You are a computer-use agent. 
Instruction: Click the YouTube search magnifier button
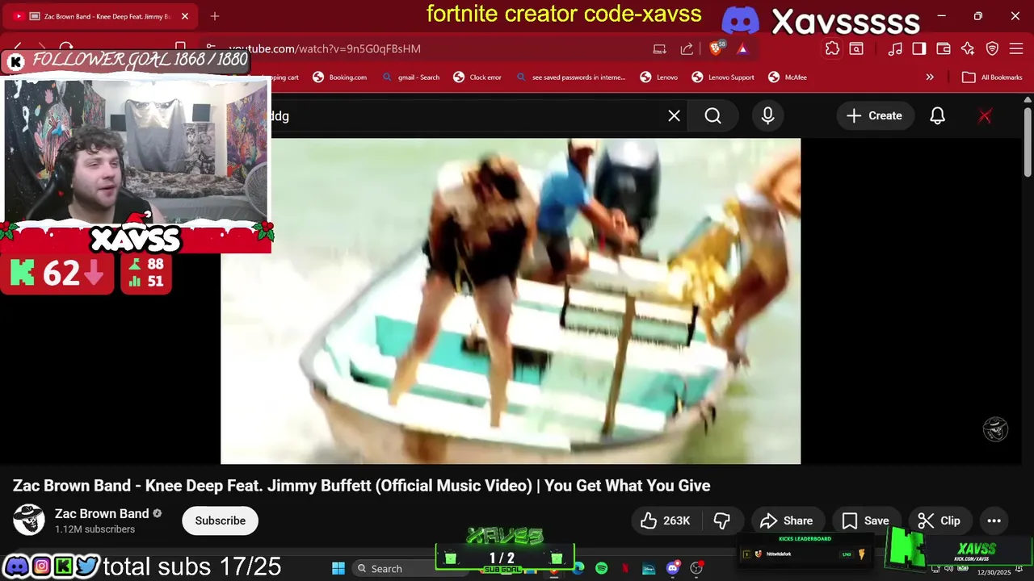(x=712, y=115)
